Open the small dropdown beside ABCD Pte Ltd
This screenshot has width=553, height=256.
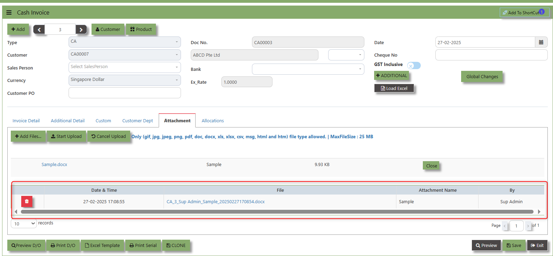coord(346,55)
